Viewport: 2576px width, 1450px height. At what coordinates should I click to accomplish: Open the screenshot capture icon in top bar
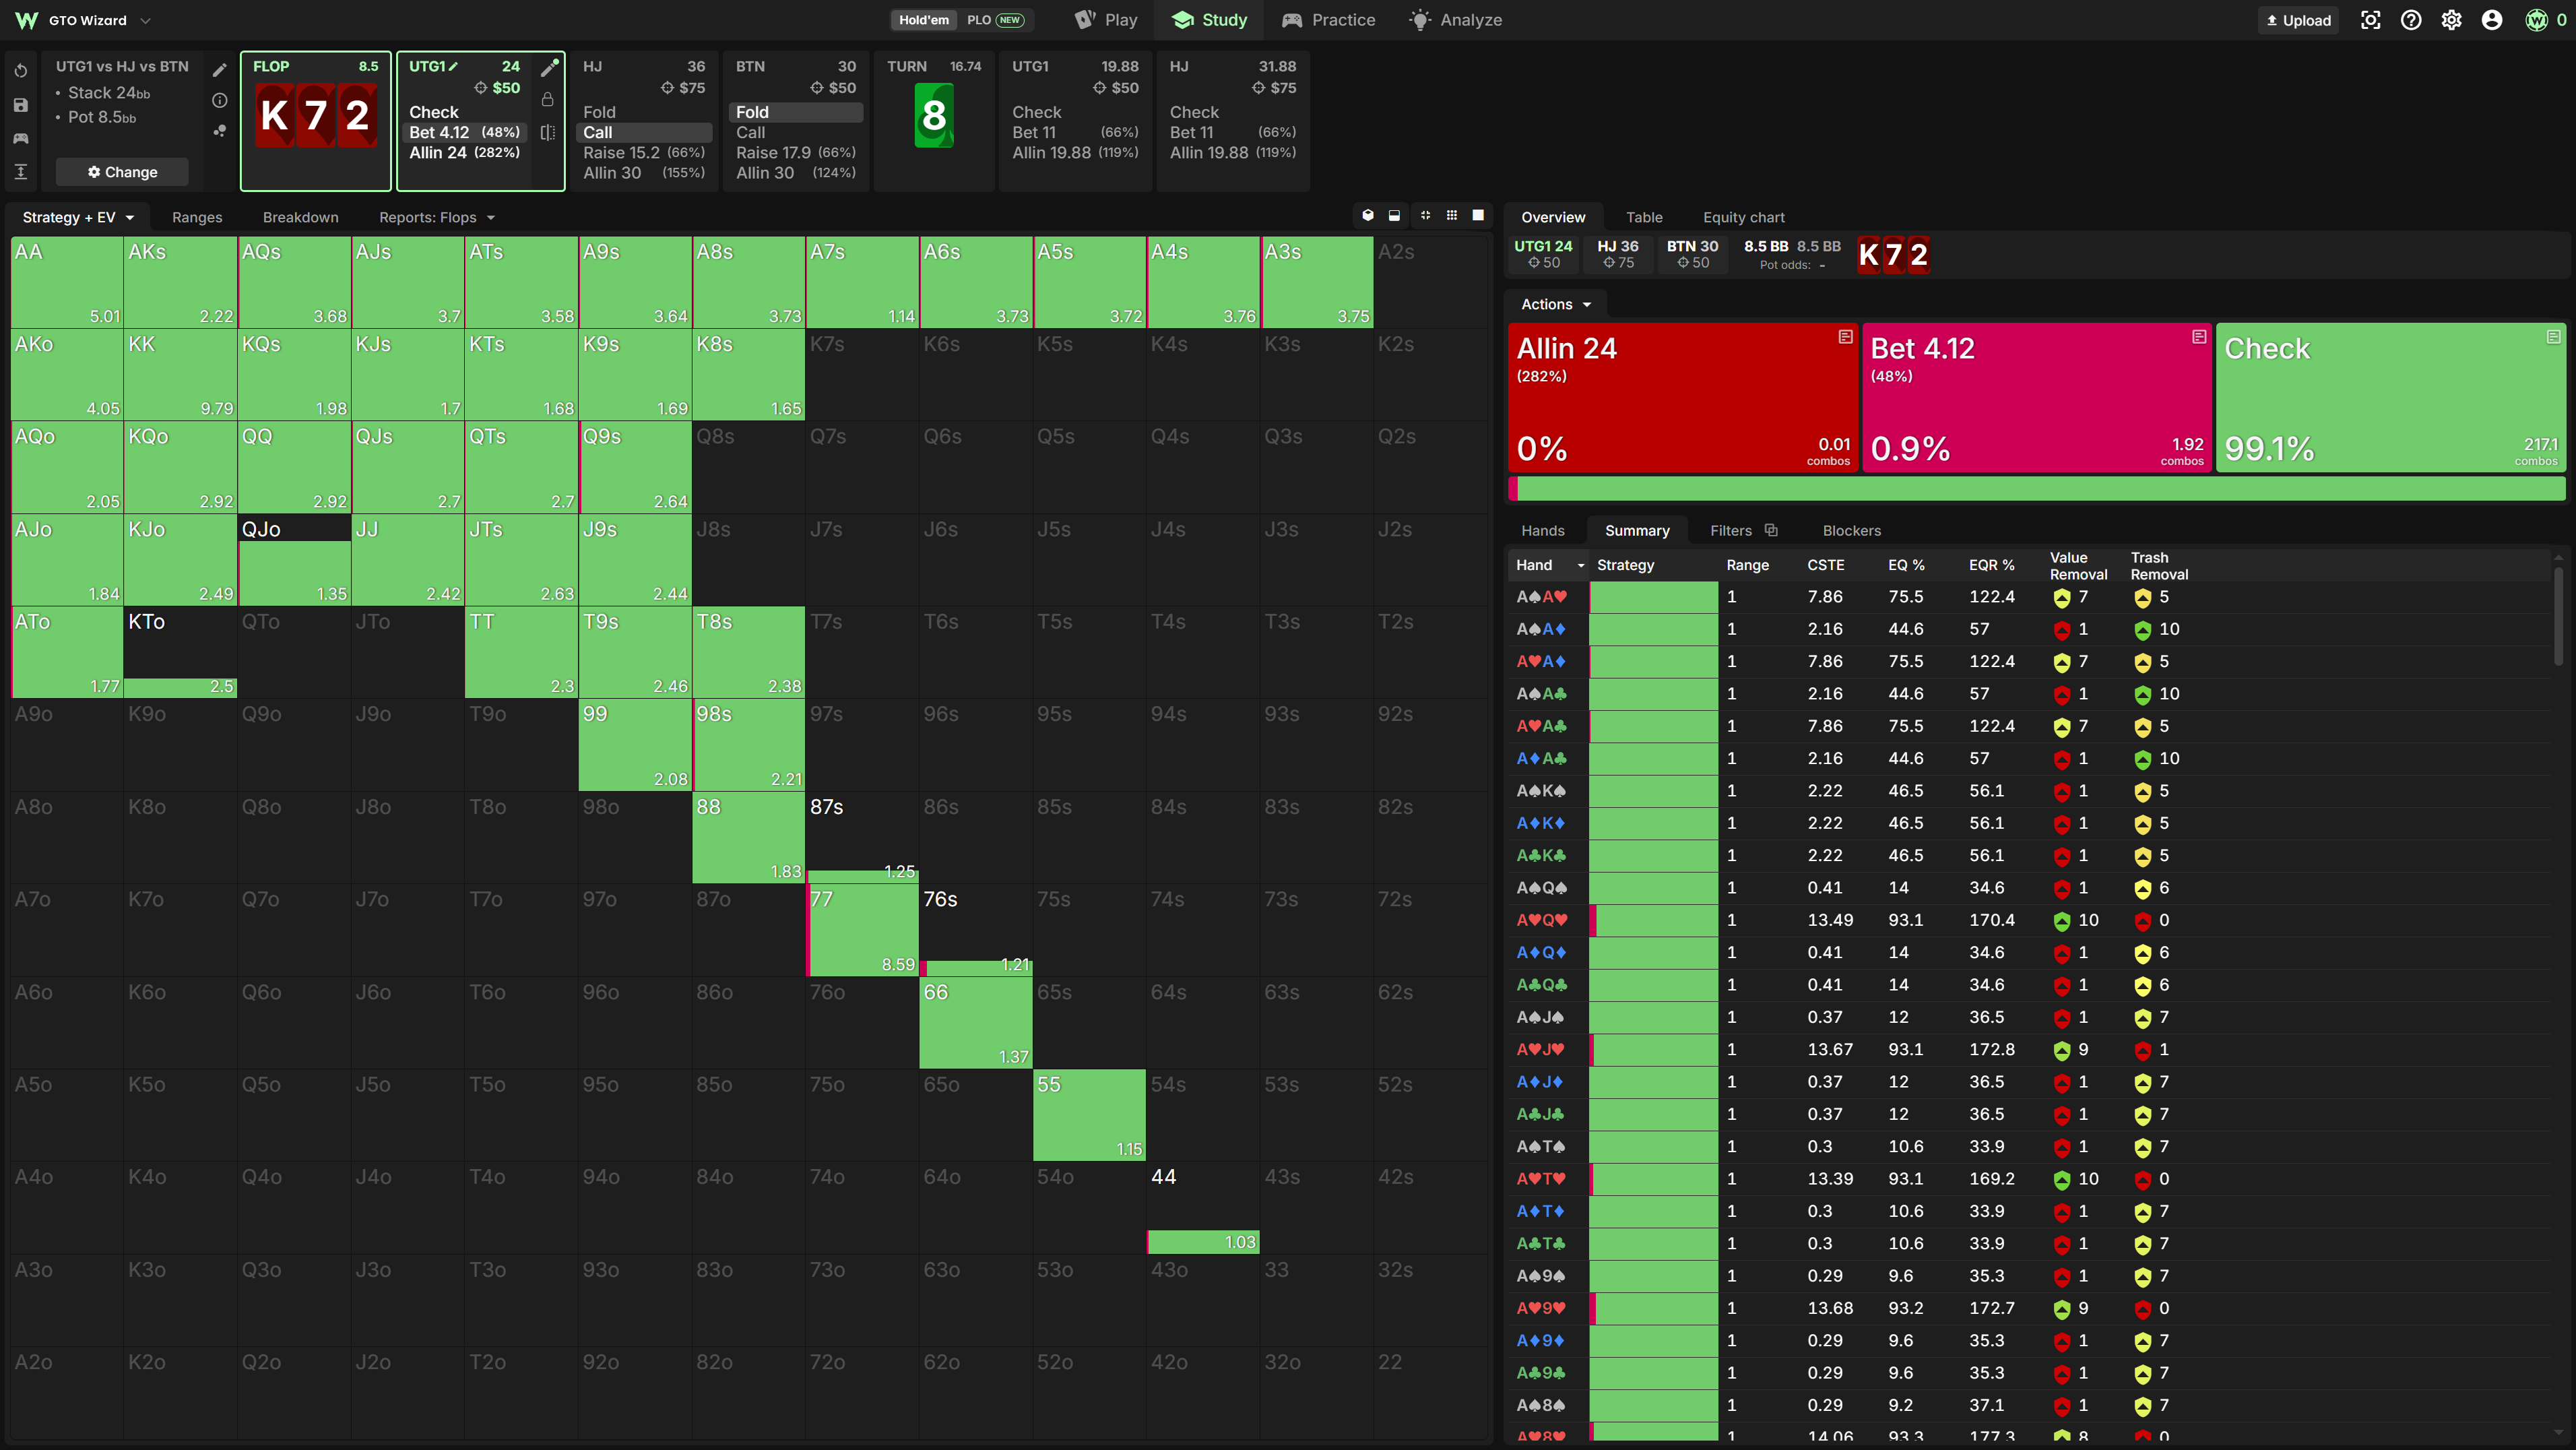[x=2370, y=20]
